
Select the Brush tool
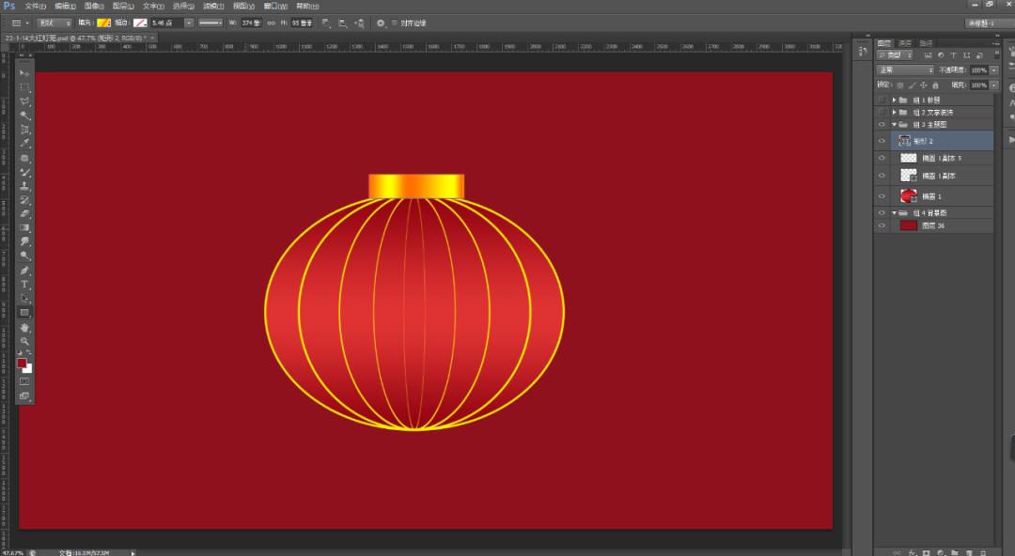pos(25,171)
